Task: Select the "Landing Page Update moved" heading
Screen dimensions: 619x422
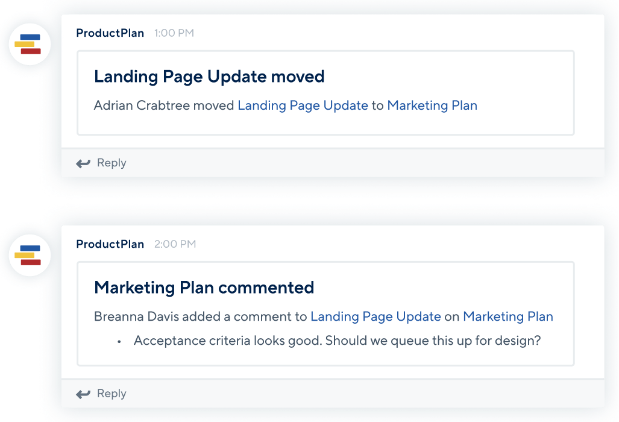Action: pyautogui.click(x=209, y=77)
